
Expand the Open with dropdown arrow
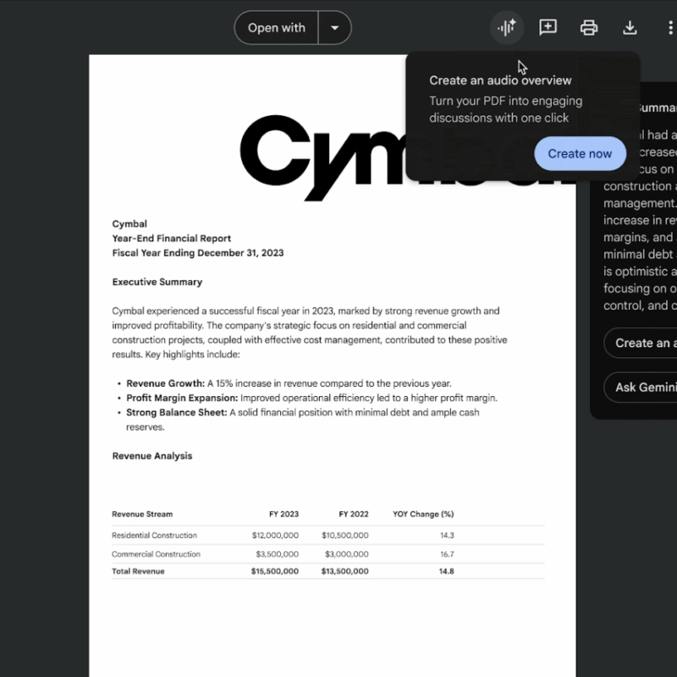[x=335, y=27]
